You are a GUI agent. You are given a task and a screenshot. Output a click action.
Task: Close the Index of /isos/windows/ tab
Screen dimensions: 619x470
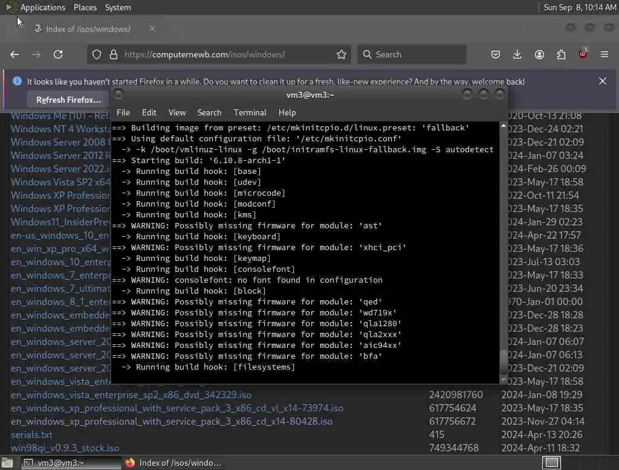(152, 28)
